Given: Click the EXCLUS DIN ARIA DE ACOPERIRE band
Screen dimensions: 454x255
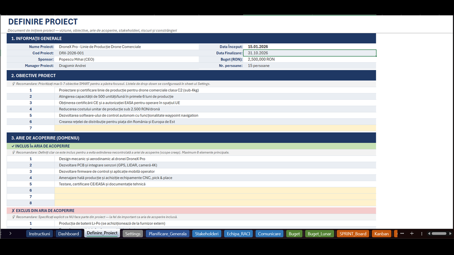Looking at the screenshot, I should 191,210.
